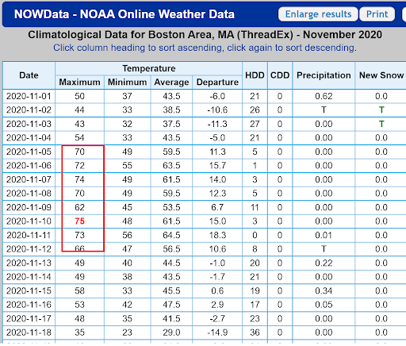The image size is (406, 346).
Task: Click departure value 18.3
Action: (x=217, y=235)
